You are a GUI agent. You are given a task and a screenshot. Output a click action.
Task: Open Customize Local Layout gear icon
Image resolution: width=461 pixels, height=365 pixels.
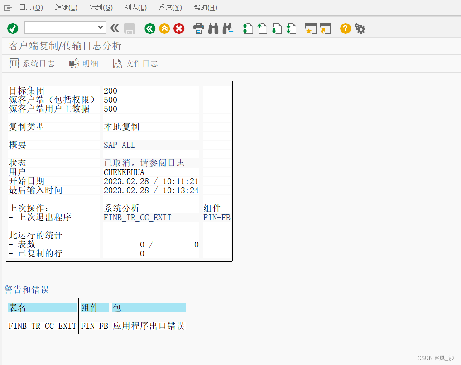click(360, 28)
